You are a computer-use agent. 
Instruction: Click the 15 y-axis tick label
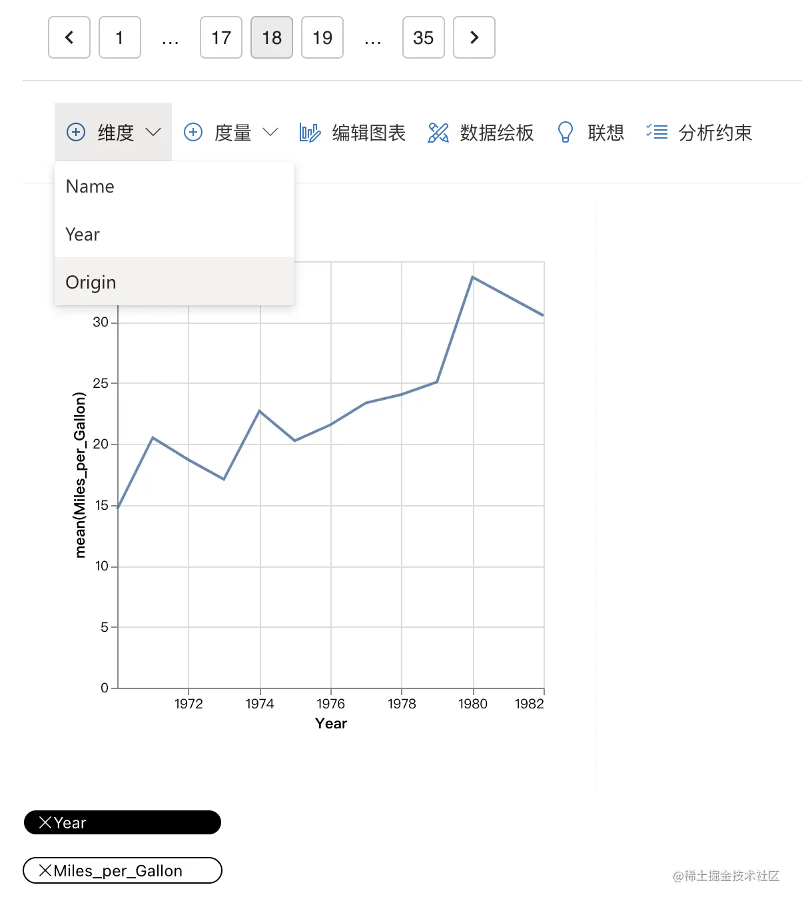[101, 505]
